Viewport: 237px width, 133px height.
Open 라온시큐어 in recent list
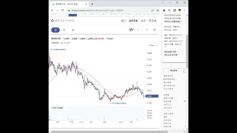point(168,114)
